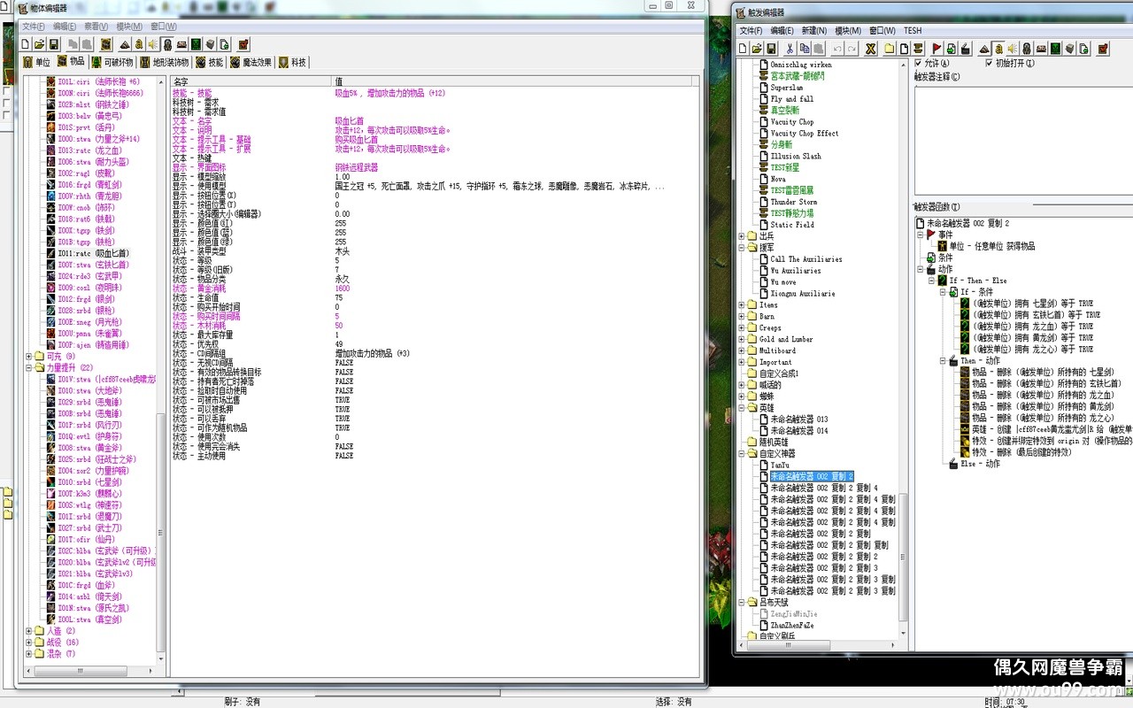Collapse the 力量提升 (22) folder

click(29, 367)
